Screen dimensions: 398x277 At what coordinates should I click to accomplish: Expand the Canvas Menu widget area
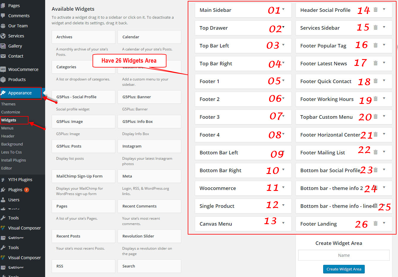(x=283, y=223)
